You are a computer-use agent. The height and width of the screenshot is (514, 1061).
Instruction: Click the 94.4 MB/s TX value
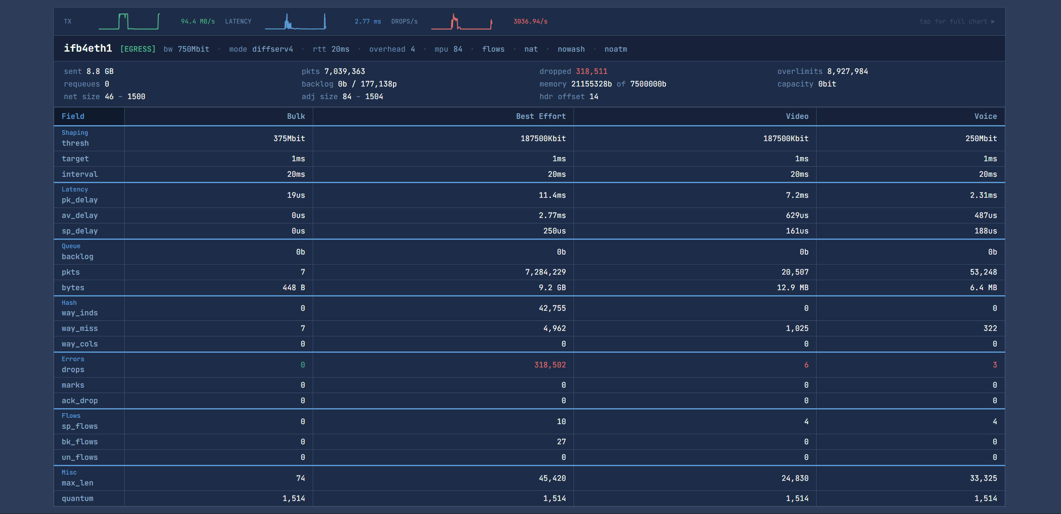pos(197,21)
